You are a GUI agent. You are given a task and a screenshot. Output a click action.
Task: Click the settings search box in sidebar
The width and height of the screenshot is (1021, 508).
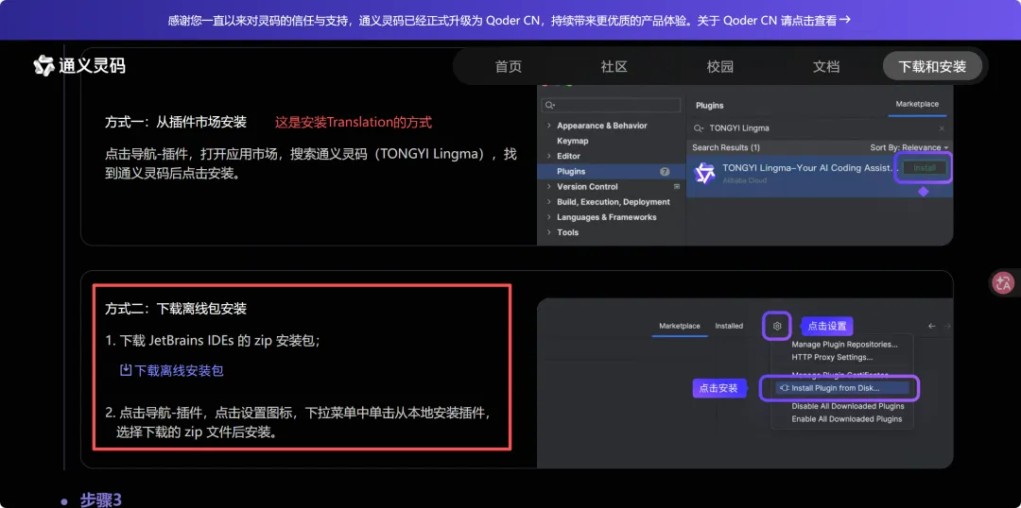(x=612, y=105)
